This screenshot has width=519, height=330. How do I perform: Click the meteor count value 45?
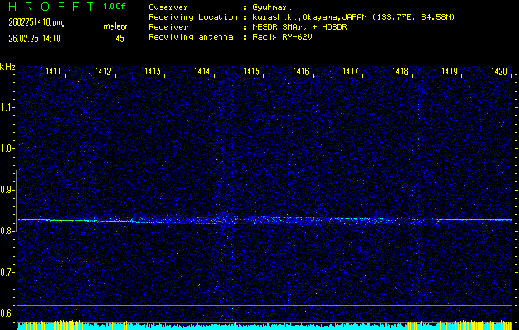pos(120,38)
